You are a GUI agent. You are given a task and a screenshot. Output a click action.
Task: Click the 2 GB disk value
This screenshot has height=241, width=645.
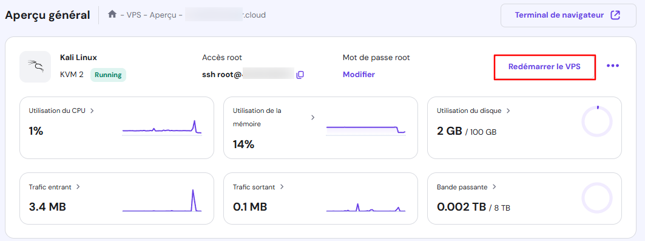click(x=449, y=131)
